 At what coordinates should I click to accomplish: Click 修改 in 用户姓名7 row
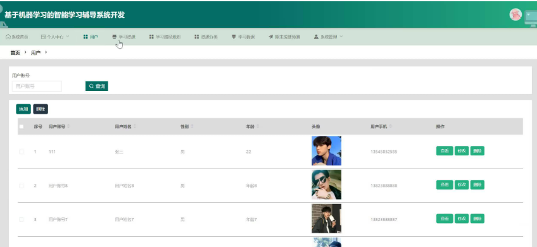pyautogui.click(x=462, y=219)
